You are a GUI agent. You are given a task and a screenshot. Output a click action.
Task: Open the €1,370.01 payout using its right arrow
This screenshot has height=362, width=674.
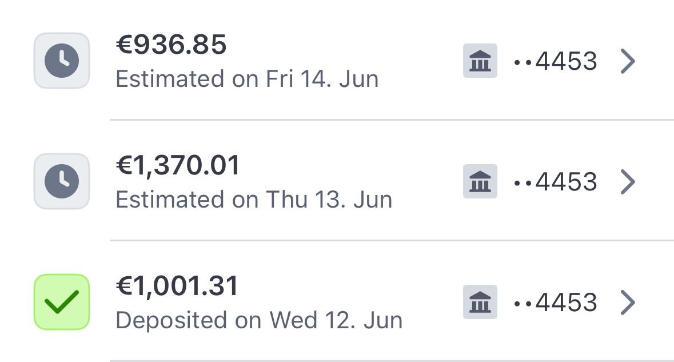point(628,181)
